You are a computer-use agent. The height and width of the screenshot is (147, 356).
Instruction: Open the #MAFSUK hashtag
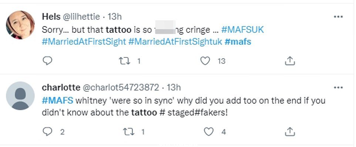(242, 30)
